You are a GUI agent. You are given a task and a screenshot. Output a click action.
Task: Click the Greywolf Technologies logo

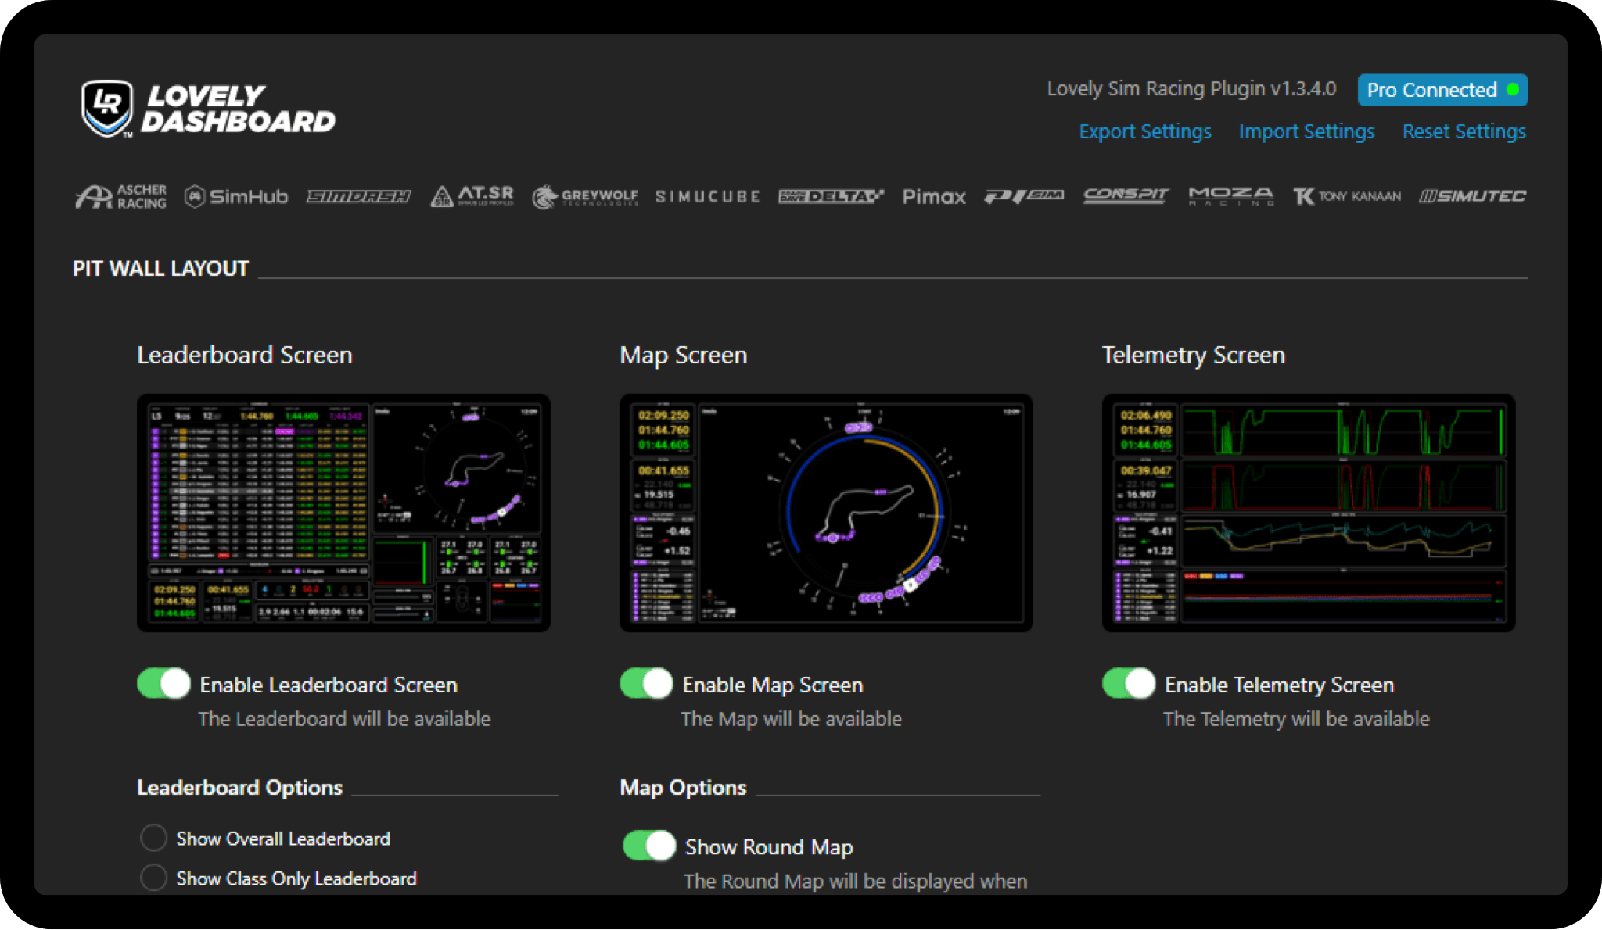[585, 196]
